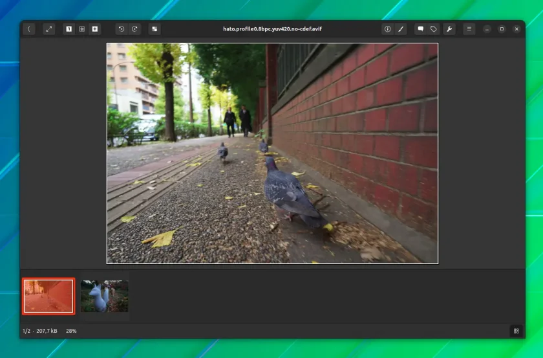
Task: Click the grid icon in the status bar
Action: click(x=516, y=331)
